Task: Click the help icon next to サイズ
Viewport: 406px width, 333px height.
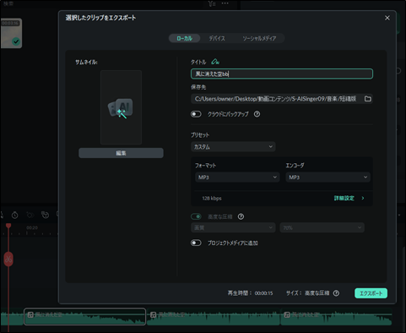Action: [x=336, y=293]
